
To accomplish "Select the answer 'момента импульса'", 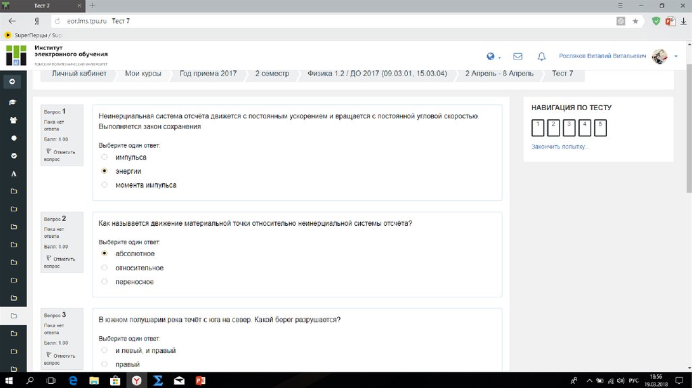I will [104, 185].
